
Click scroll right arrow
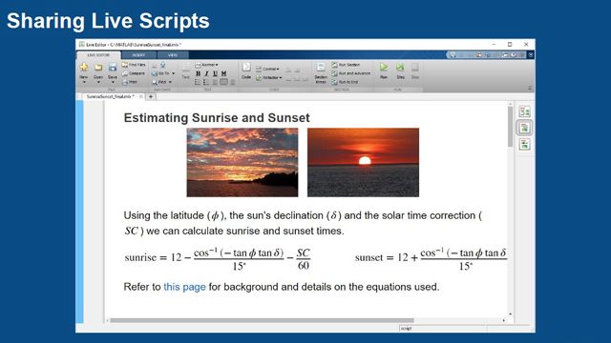point(503,320)
